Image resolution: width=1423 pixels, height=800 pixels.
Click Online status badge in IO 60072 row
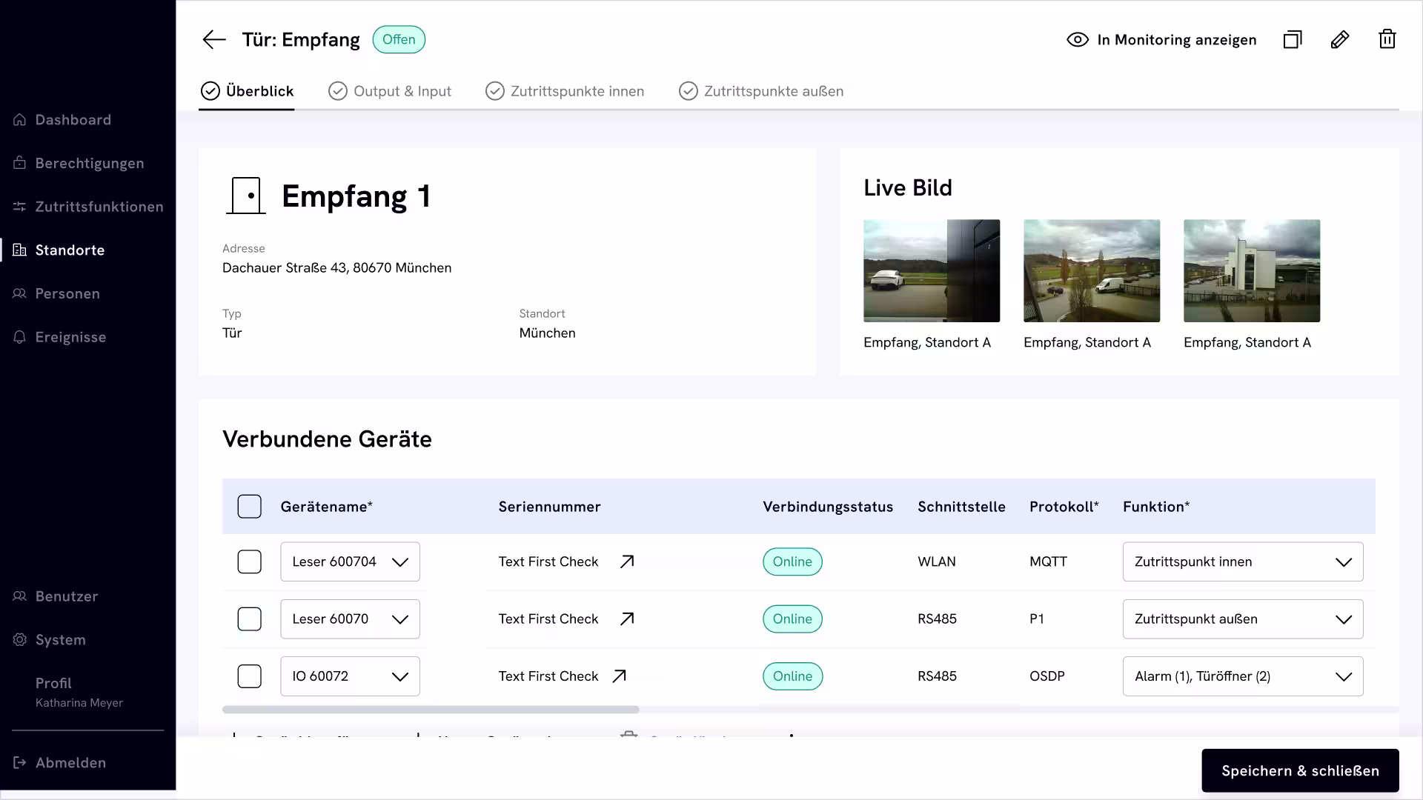(x=792, y=676)
